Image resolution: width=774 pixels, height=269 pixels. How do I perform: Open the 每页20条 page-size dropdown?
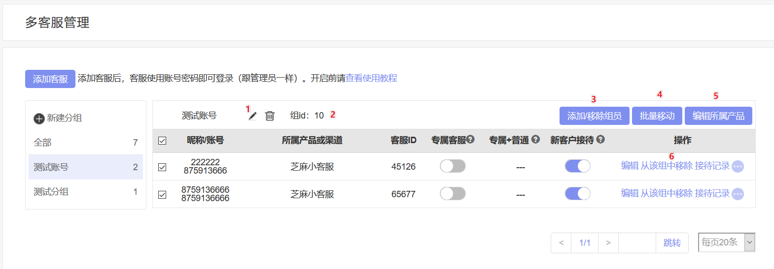pos(727,242)
